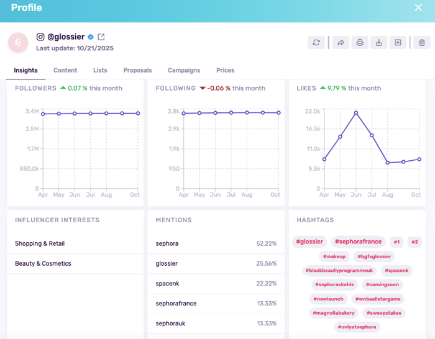435x339 pixels.
Task: Download the profile data
Action: [x=378, y=42]
